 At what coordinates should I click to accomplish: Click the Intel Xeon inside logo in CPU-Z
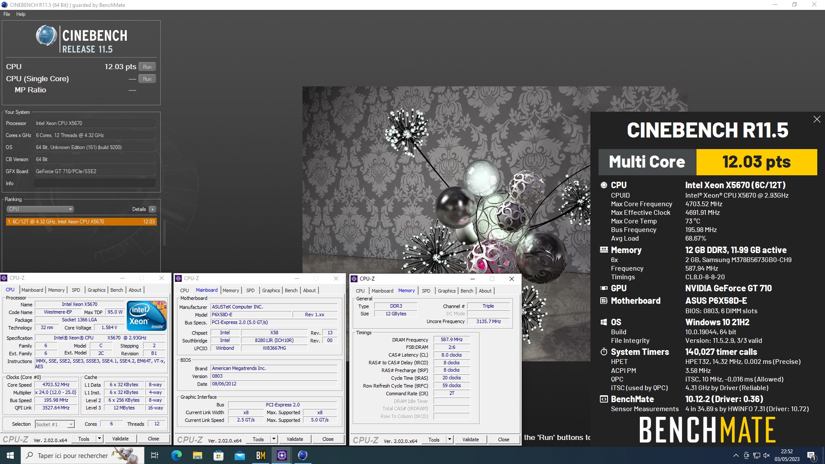(x=147, y=316)
